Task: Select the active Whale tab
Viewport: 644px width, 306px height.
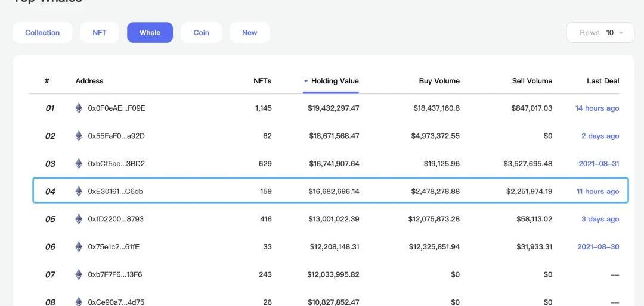Action: (x=150, y=33)
